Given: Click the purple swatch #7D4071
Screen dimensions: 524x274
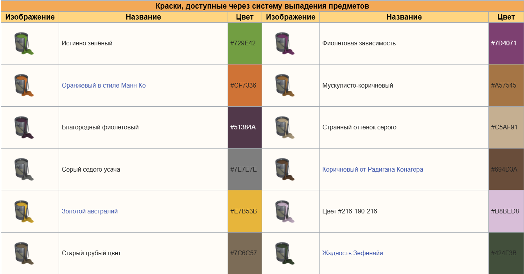Looking at the screenshot, I should click(x=506, y=43).
